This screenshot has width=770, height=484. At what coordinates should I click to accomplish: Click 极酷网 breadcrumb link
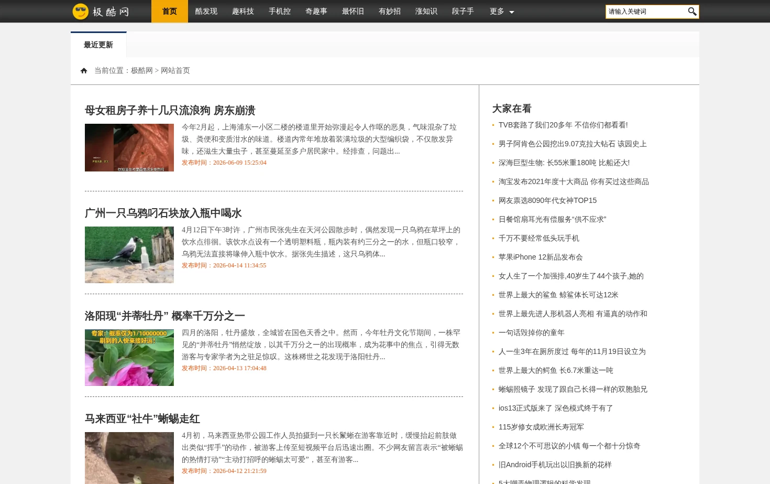pos(141,71)
